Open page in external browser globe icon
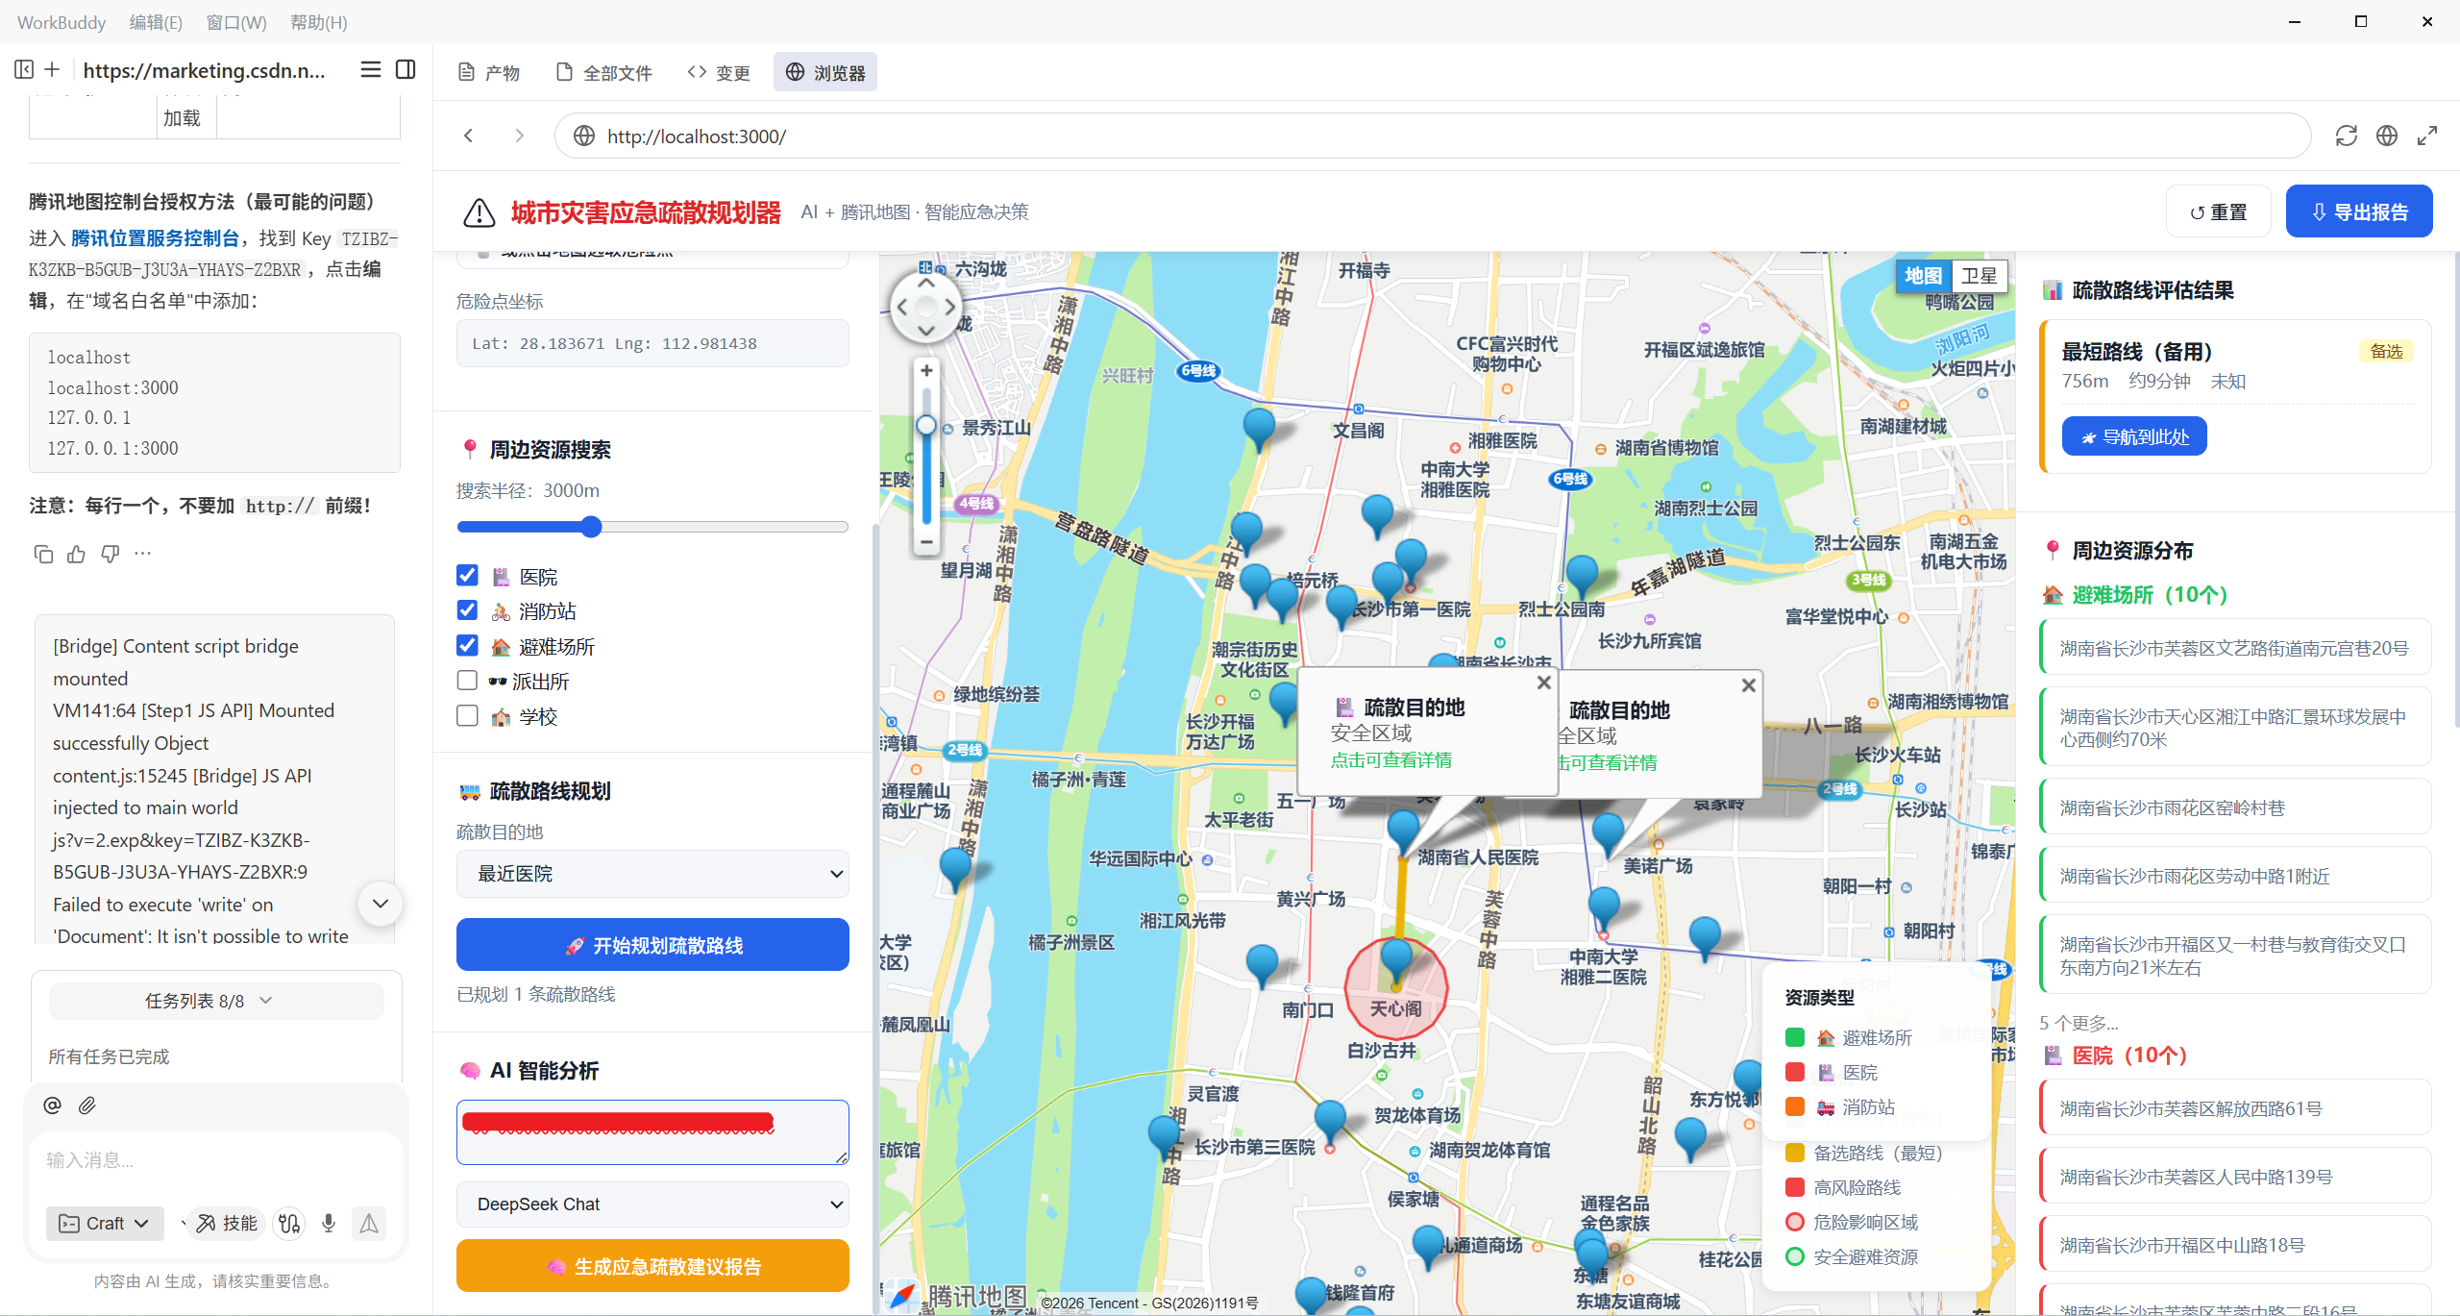Image resolution: width=2460 pixels, height=1316 pixels. 2387,136
